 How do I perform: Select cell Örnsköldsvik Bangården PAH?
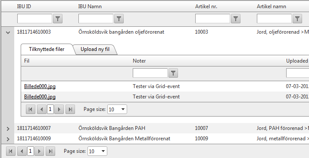pos(112,128)
